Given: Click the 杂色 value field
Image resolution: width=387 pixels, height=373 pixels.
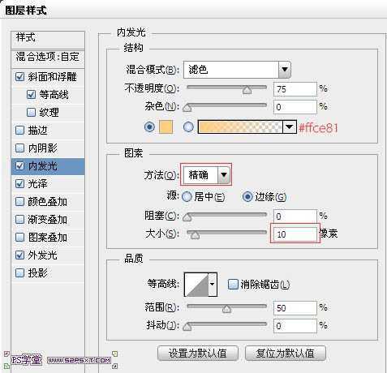Looking at the screenshot, I should 295,107.
